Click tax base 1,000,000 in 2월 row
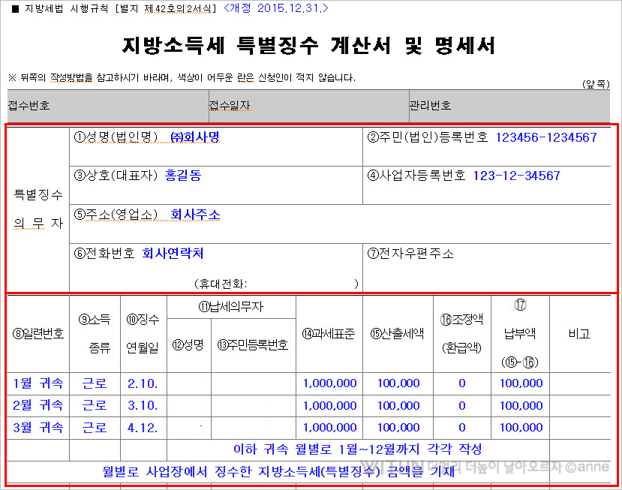The image size is (622, 490). 329,405
